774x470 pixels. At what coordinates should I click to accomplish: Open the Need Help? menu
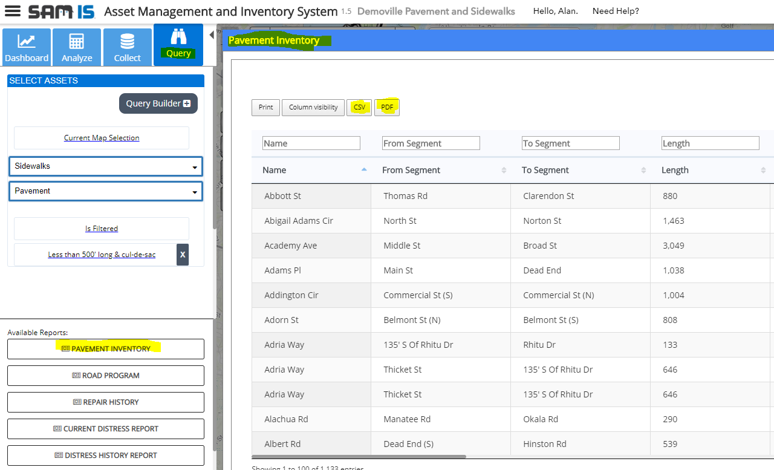[616, 11]
